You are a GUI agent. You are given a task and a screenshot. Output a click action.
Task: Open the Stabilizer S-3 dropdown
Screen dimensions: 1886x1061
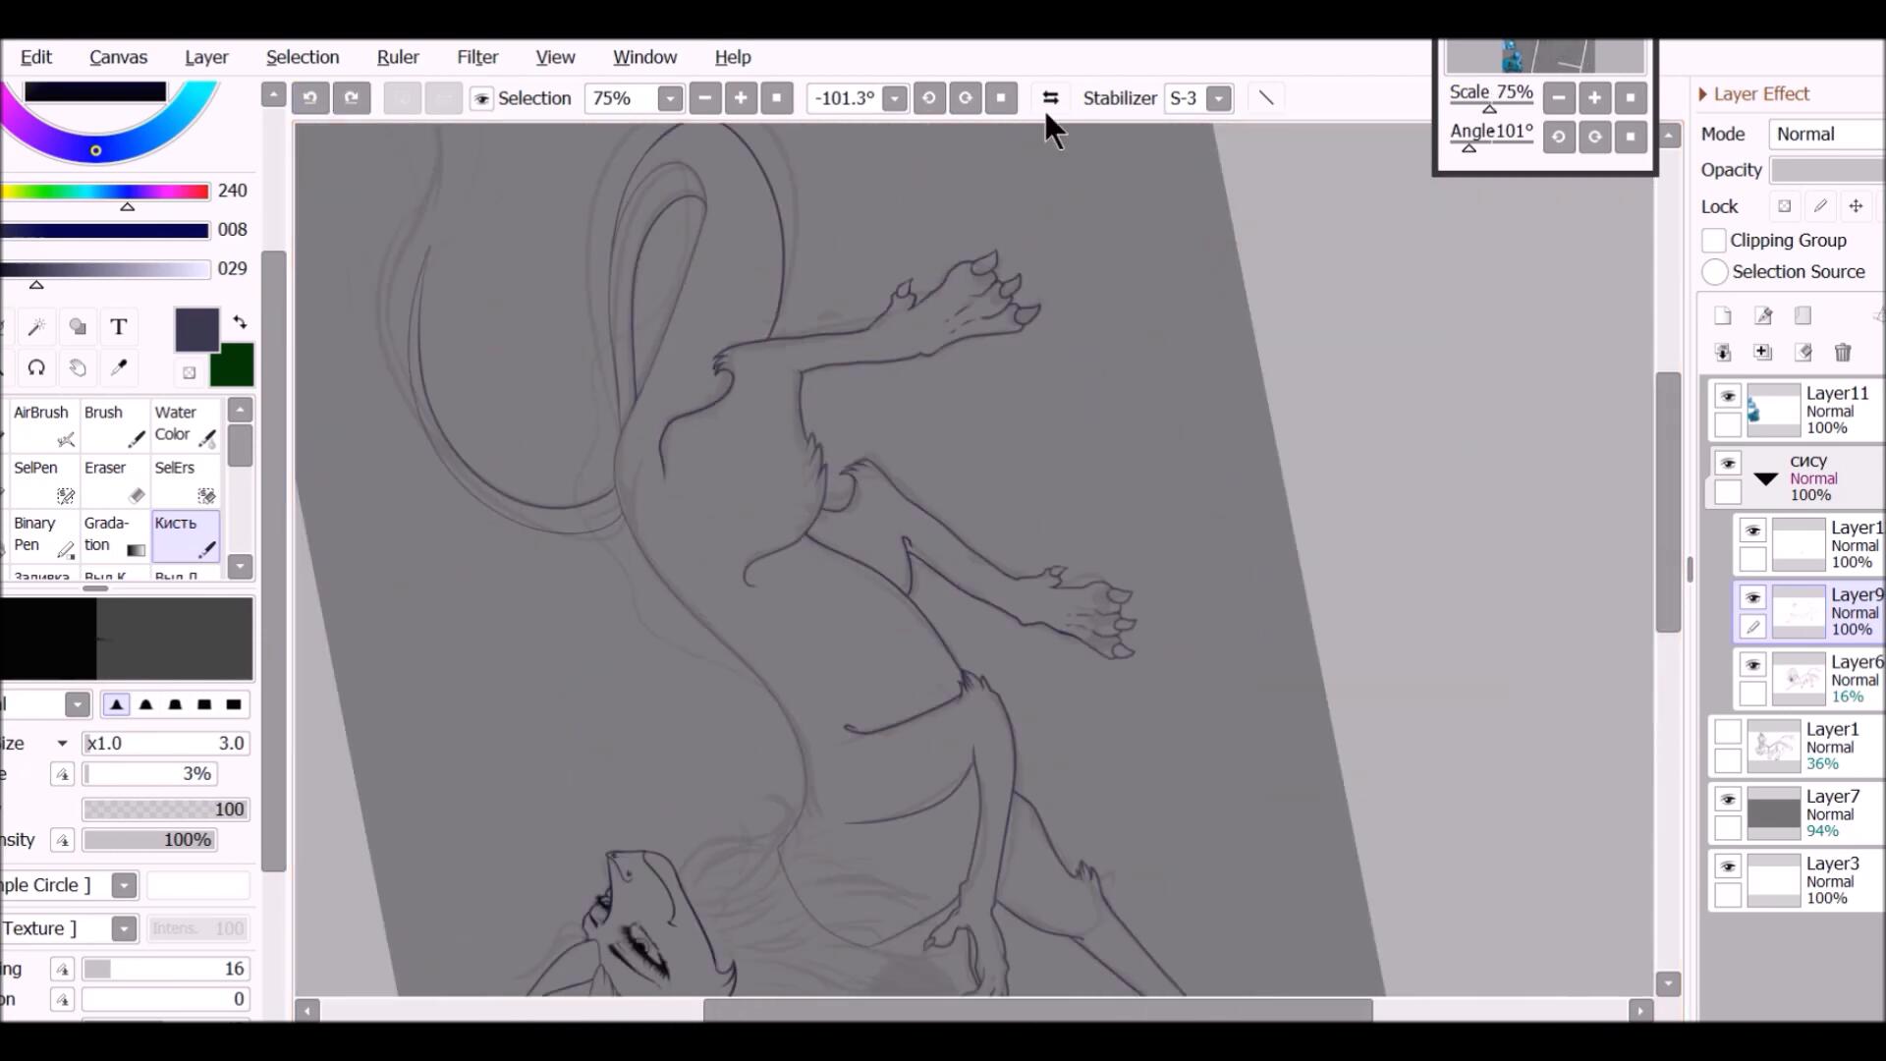tap(1219, 98)
